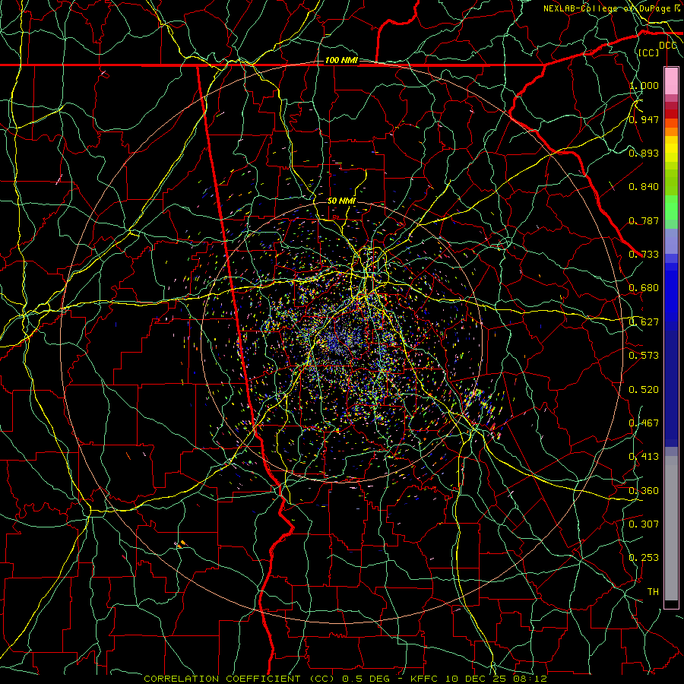This screenshot has width=684, height=684.
Task: Click the 0.253 scale value
Action: [x=644, y=558]
